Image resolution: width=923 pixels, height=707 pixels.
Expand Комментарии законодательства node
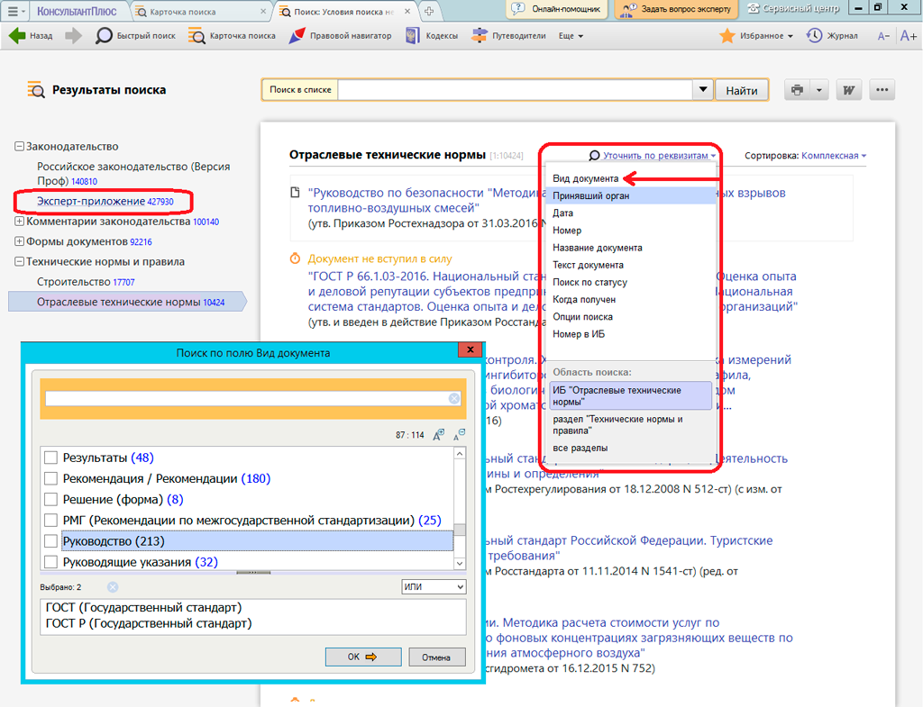[x=19, y=222]
